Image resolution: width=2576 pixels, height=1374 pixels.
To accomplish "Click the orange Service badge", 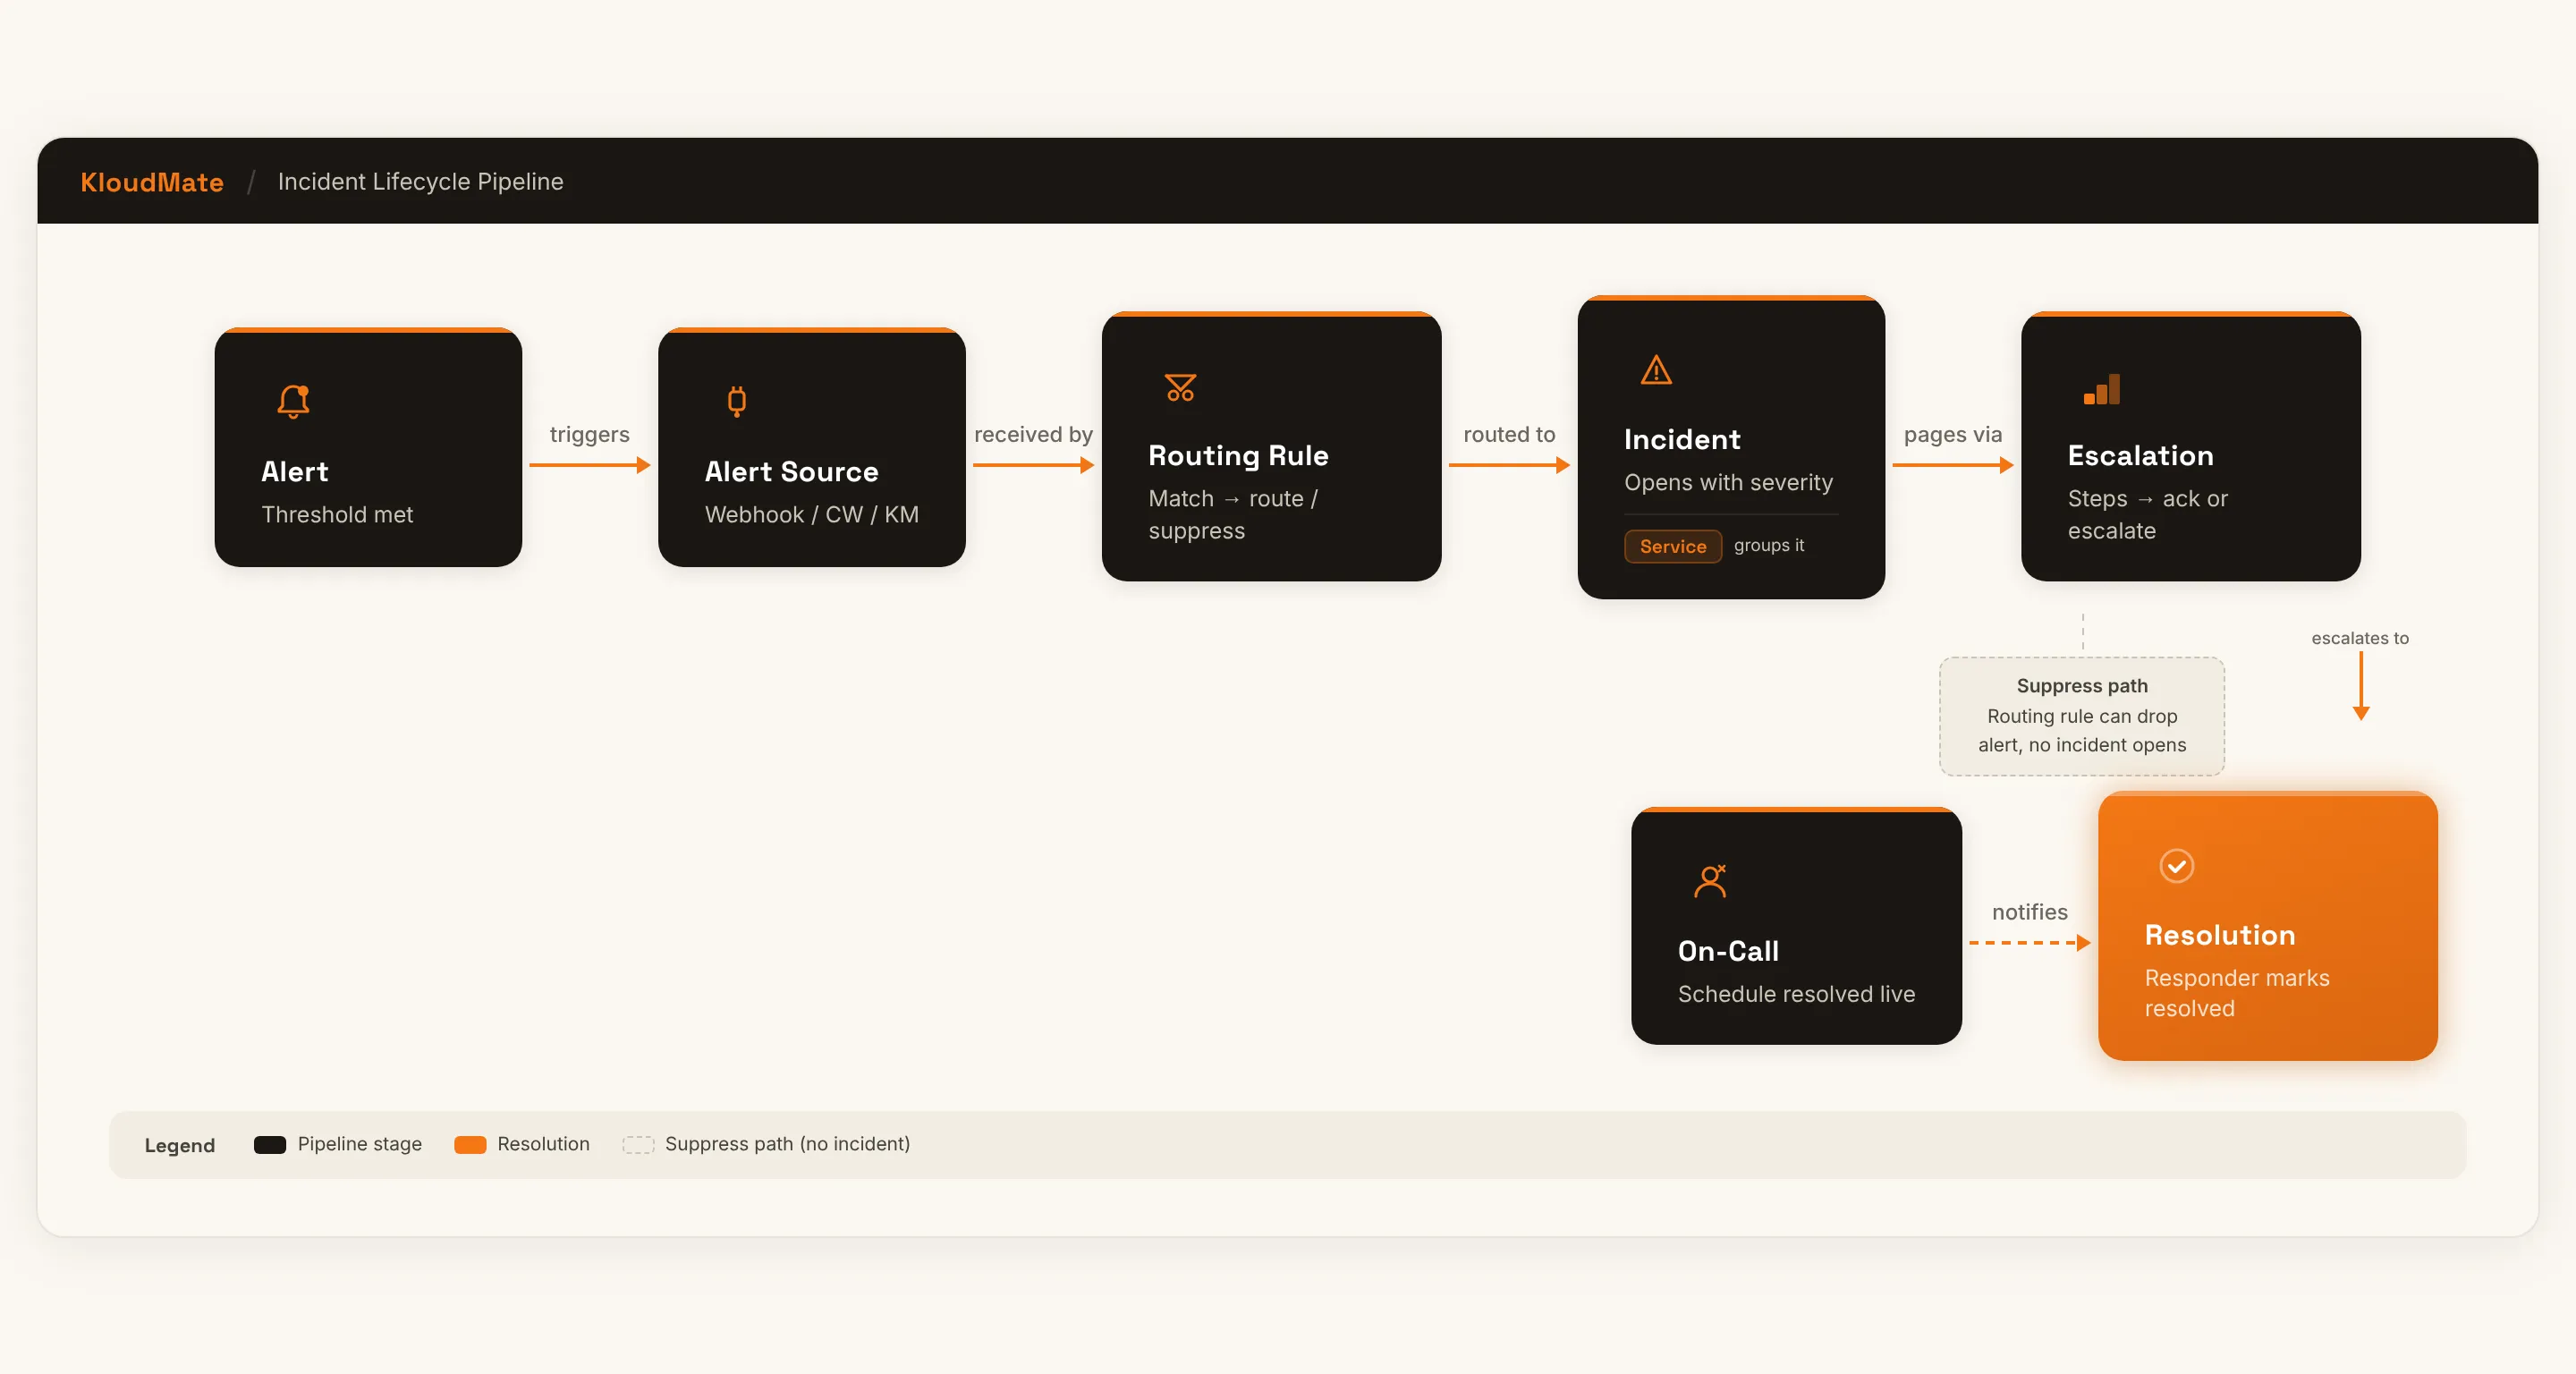I will tap(1672, 546).
